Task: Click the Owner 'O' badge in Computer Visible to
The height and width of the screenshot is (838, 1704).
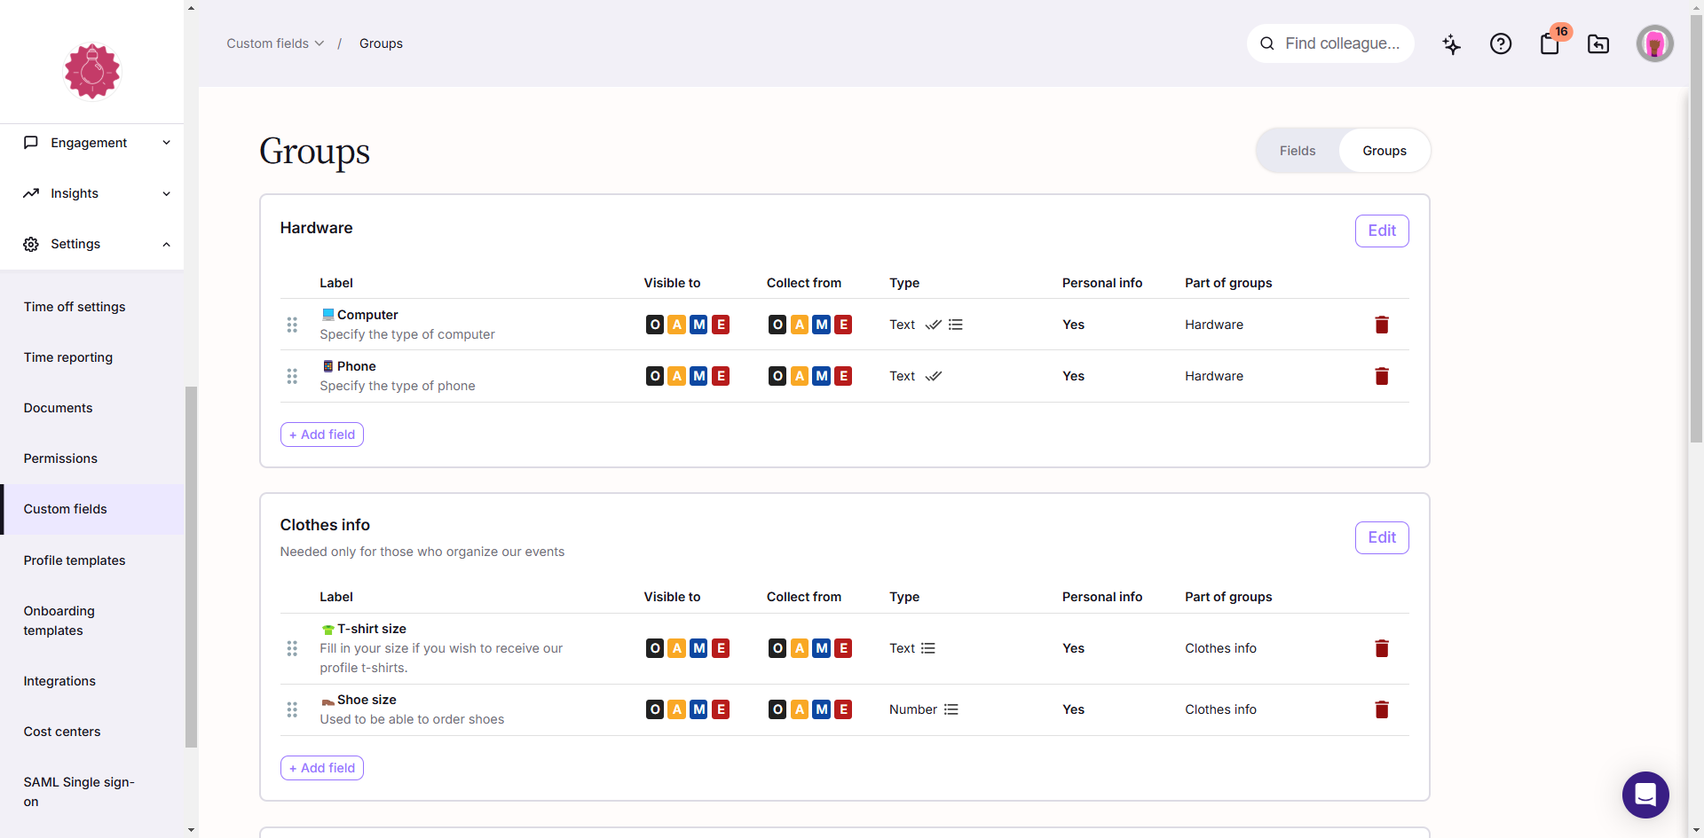Action: point(655,325)
